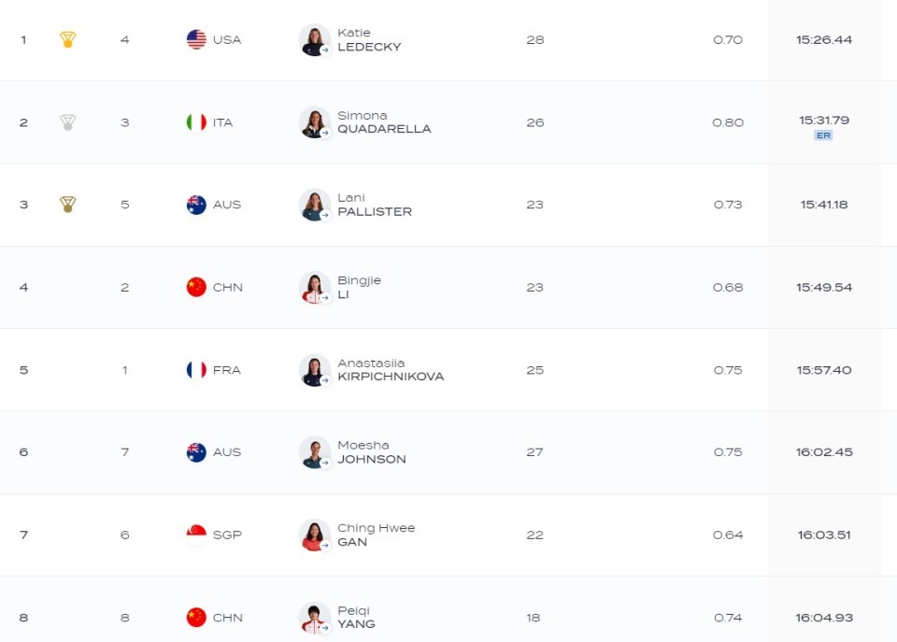Screen dimensions: 897x642
Task: Open Ching Hwee GAN athlete link
Action: 377,535
